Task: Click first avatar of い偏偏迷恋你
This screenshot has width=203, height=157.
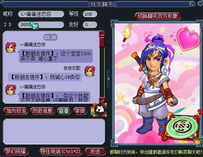Action: [11, 48]
